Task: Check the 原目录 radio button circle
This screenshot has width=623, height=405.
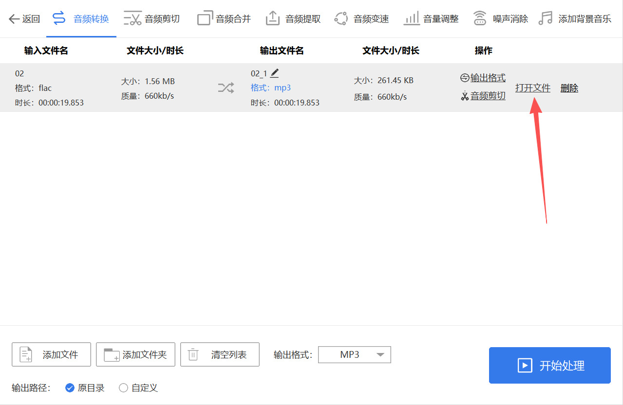Action: point(70,387)
